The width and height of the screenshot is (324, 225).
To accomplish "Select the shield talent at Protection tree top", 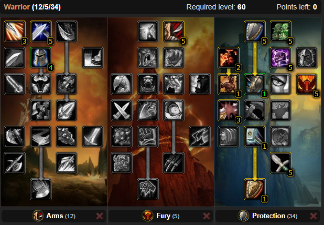I will (255, 32).
